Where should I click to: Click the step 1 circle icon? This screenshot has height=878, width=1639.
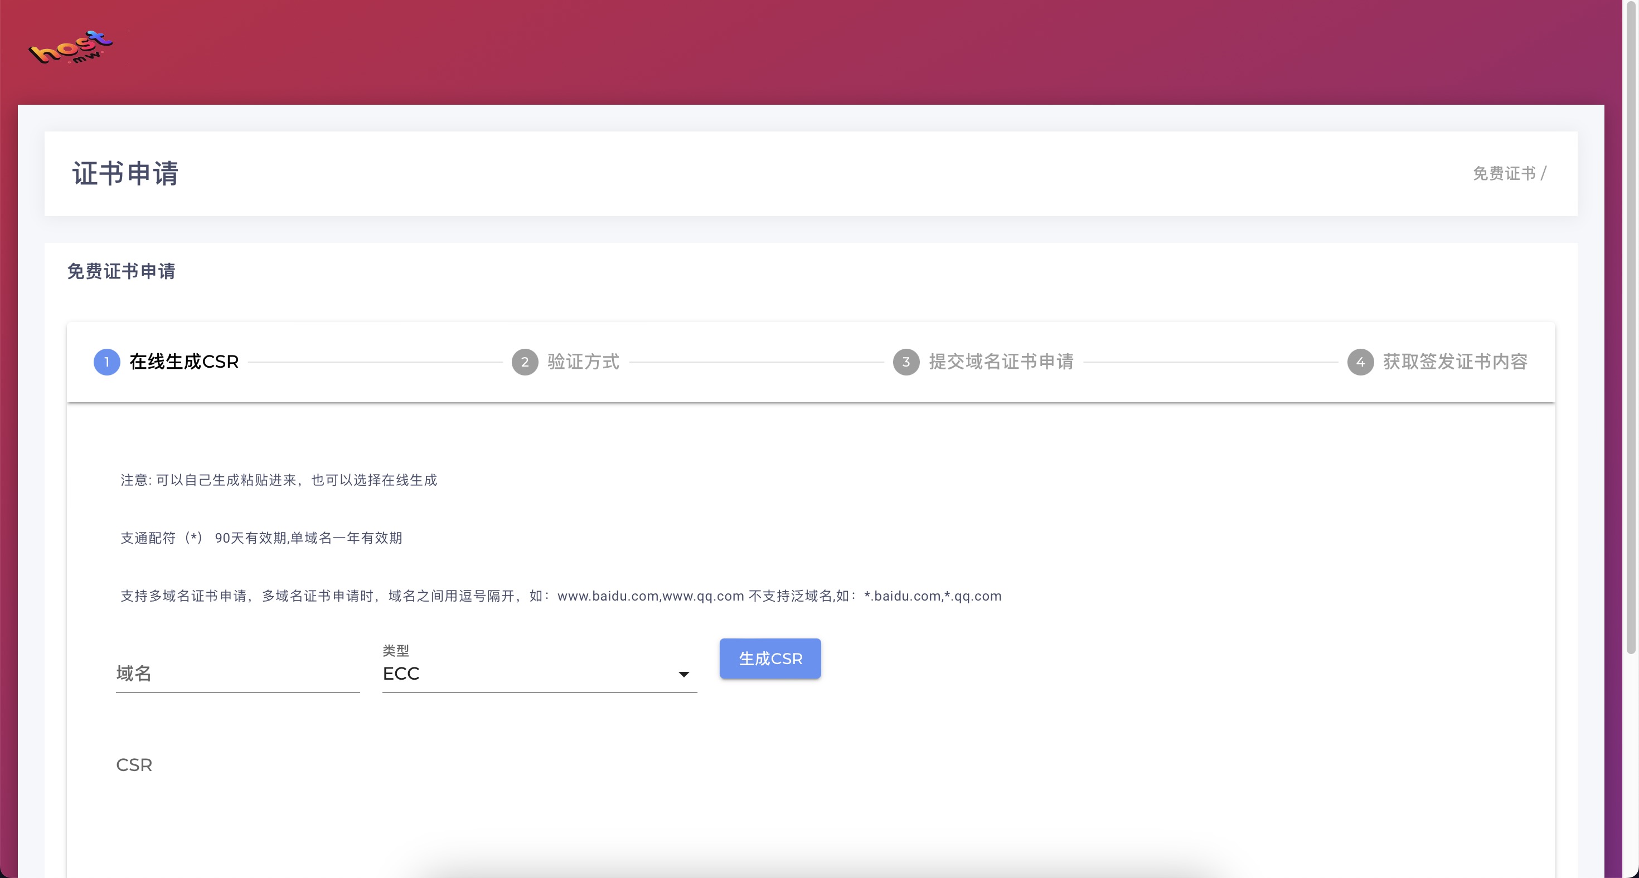tap(107, 362)
